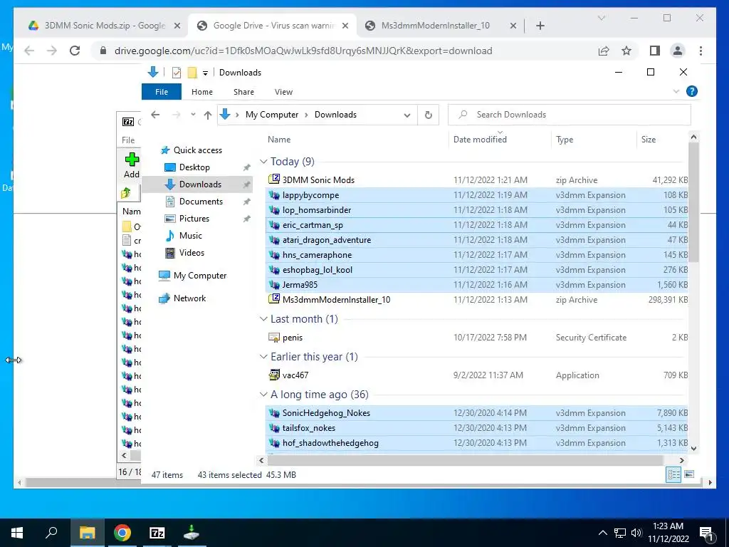Image resolution: width=729 pixels, height=547 pixels.
Task: Toggle Chrome side panel icon
Action: (x=655, y=51)
